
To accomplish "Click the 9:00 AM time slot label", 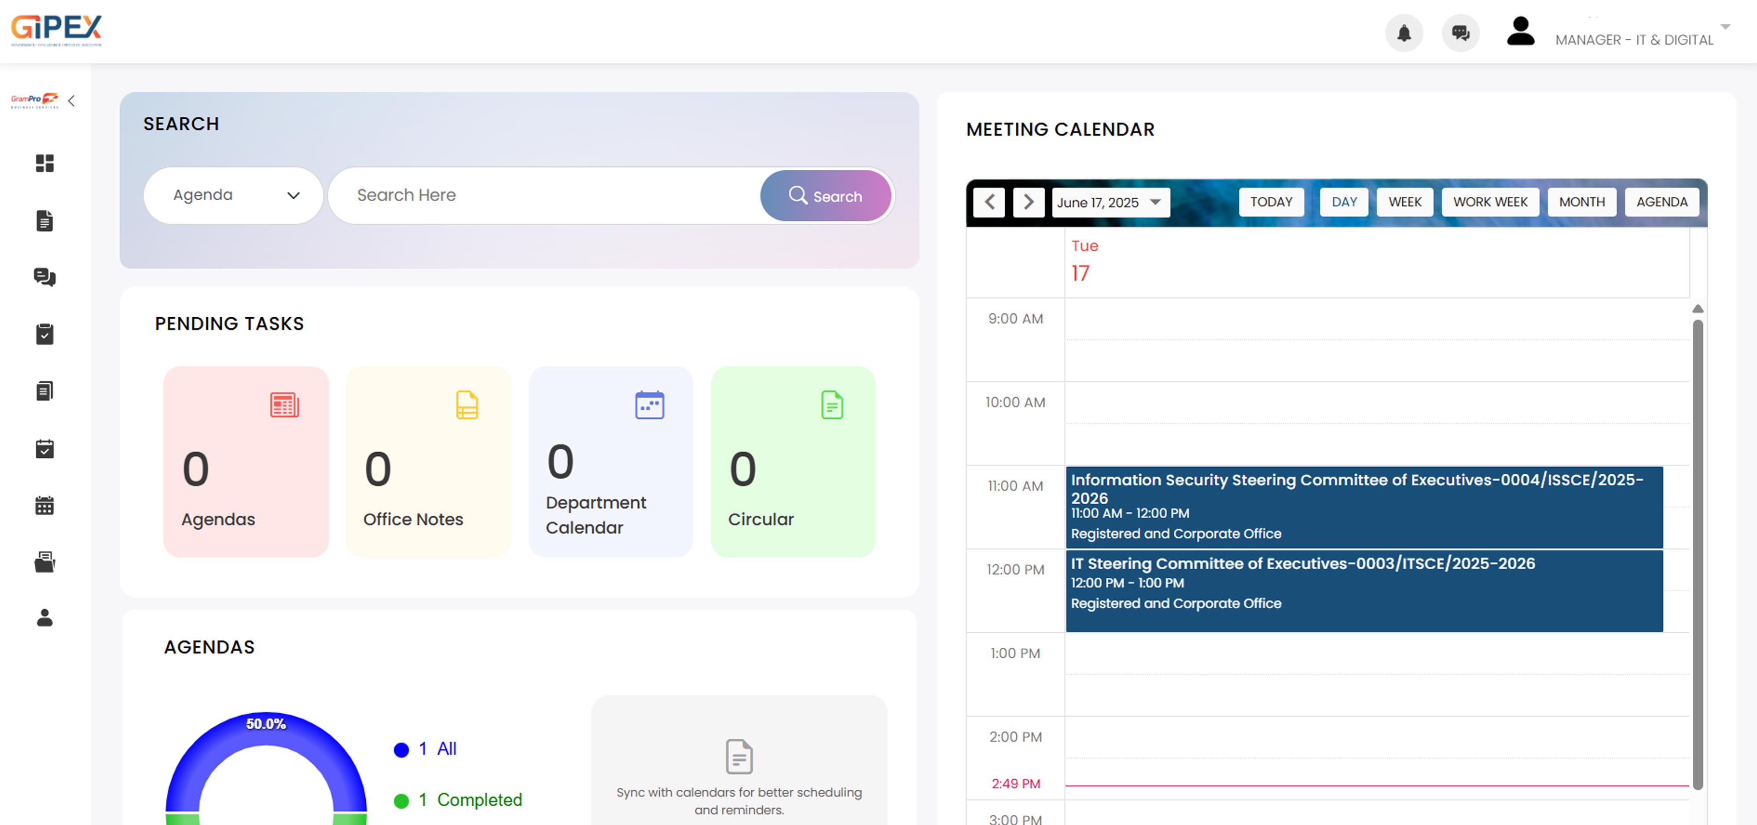I will [1015, 319].
